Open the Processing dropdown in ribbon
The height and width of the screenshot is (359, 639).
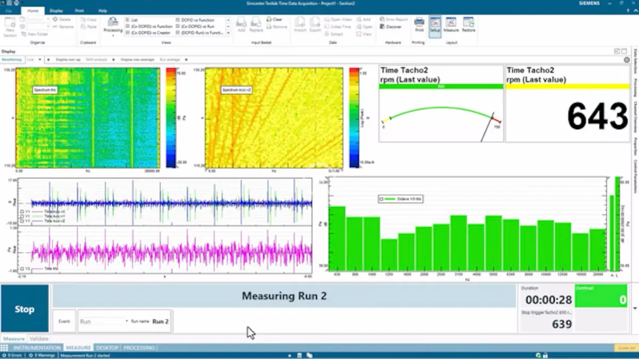pos(113,27)
